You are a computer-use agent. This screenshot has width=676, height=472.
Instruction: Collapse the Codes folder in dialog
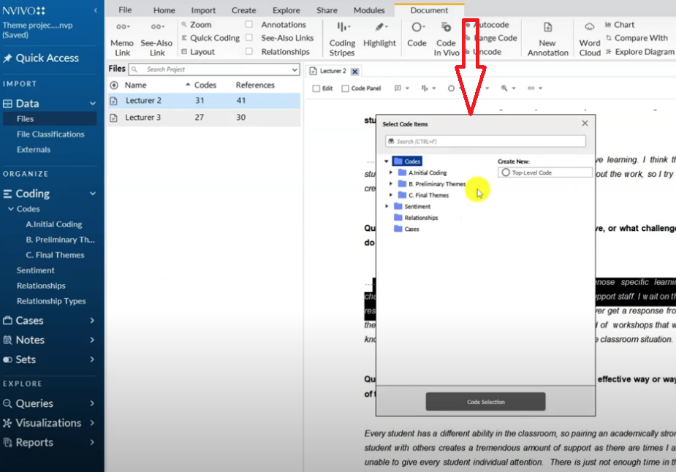pyautogui.click(x=387, y=161)
